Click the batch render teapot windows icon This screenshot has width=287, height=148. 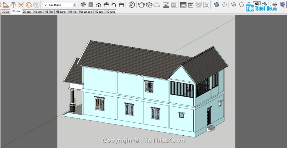point(191,5)
